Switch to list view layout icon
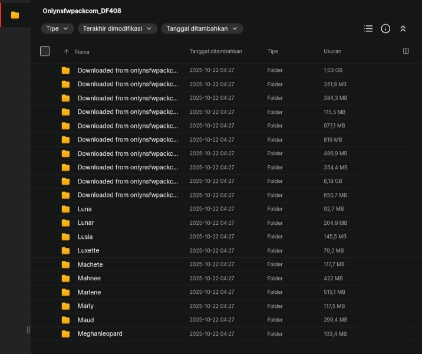 [x=368, y=28]
